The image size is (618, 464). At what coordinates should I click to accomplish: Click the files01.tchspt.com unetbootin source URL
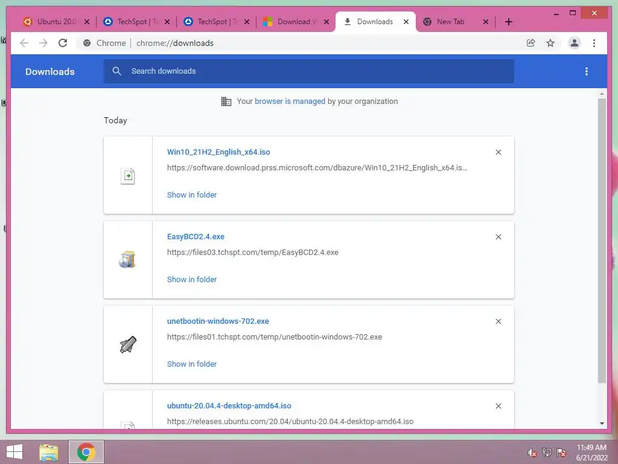pos(275,337)
